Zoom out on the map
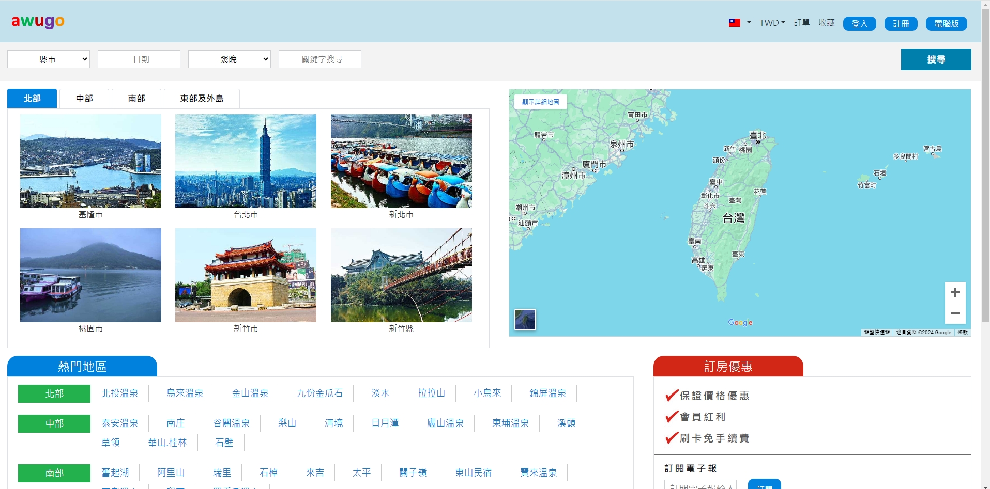 click(955, 313)
